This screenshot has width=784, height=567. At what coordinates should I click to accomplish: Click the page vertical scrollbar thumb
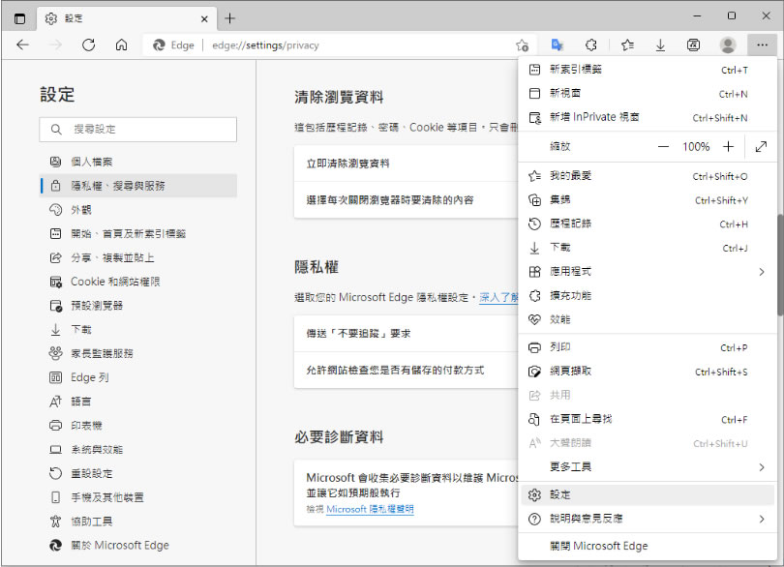[780, 265]
